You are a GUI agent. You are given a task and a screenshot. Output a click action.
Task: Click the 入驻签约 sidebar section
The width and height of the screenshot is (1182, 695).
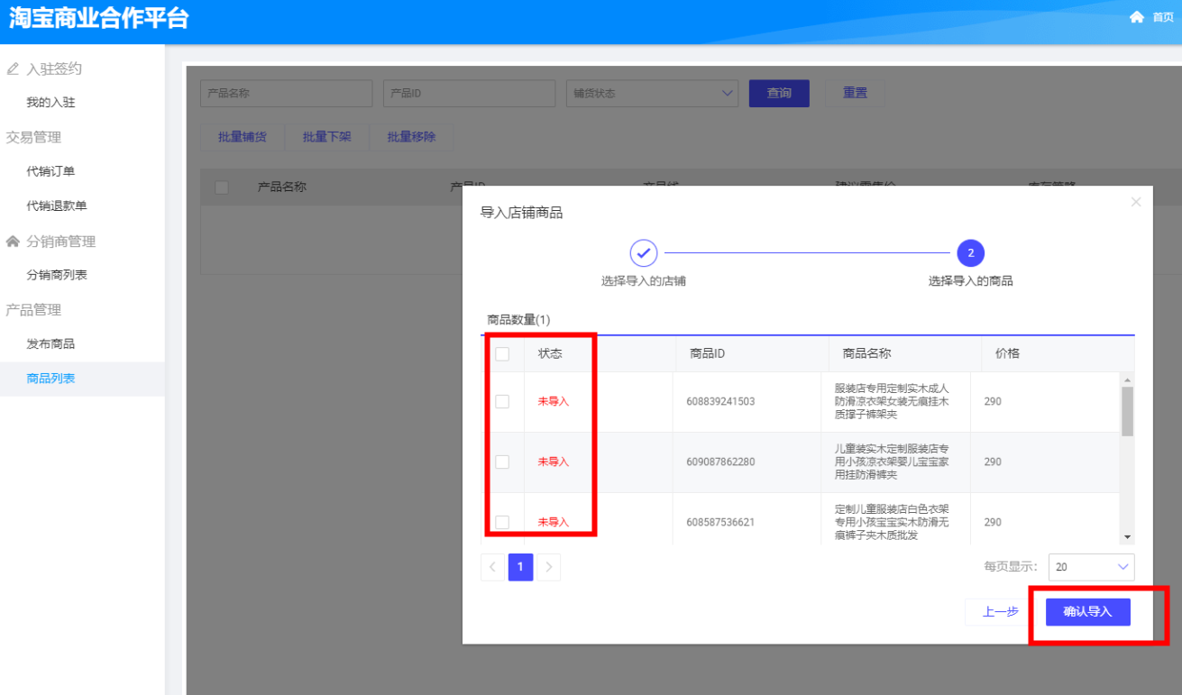click(x=53, y=69)
